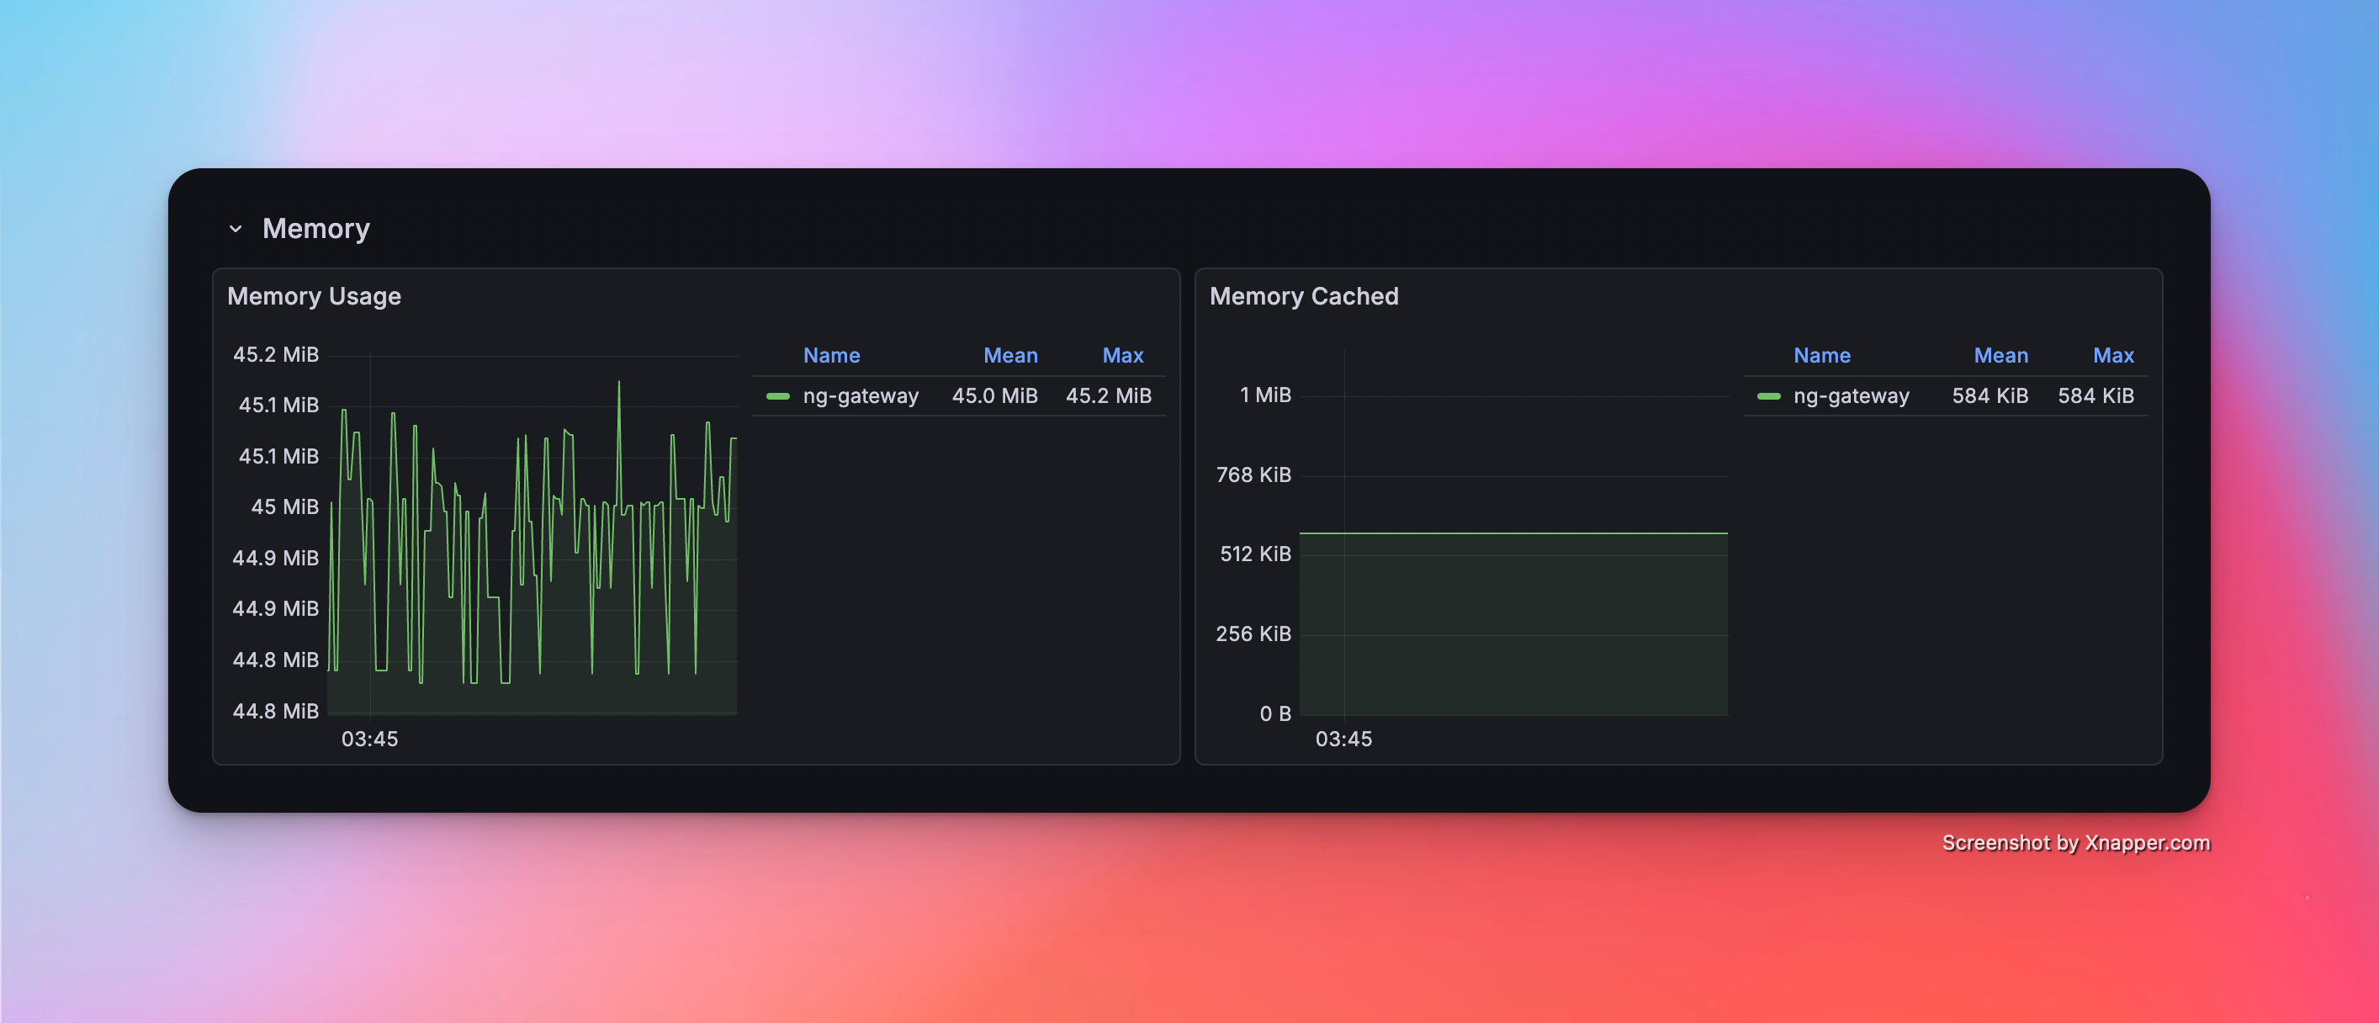
Task: Sort Memory Usage legend by Name
Action: tap(831, 356)
